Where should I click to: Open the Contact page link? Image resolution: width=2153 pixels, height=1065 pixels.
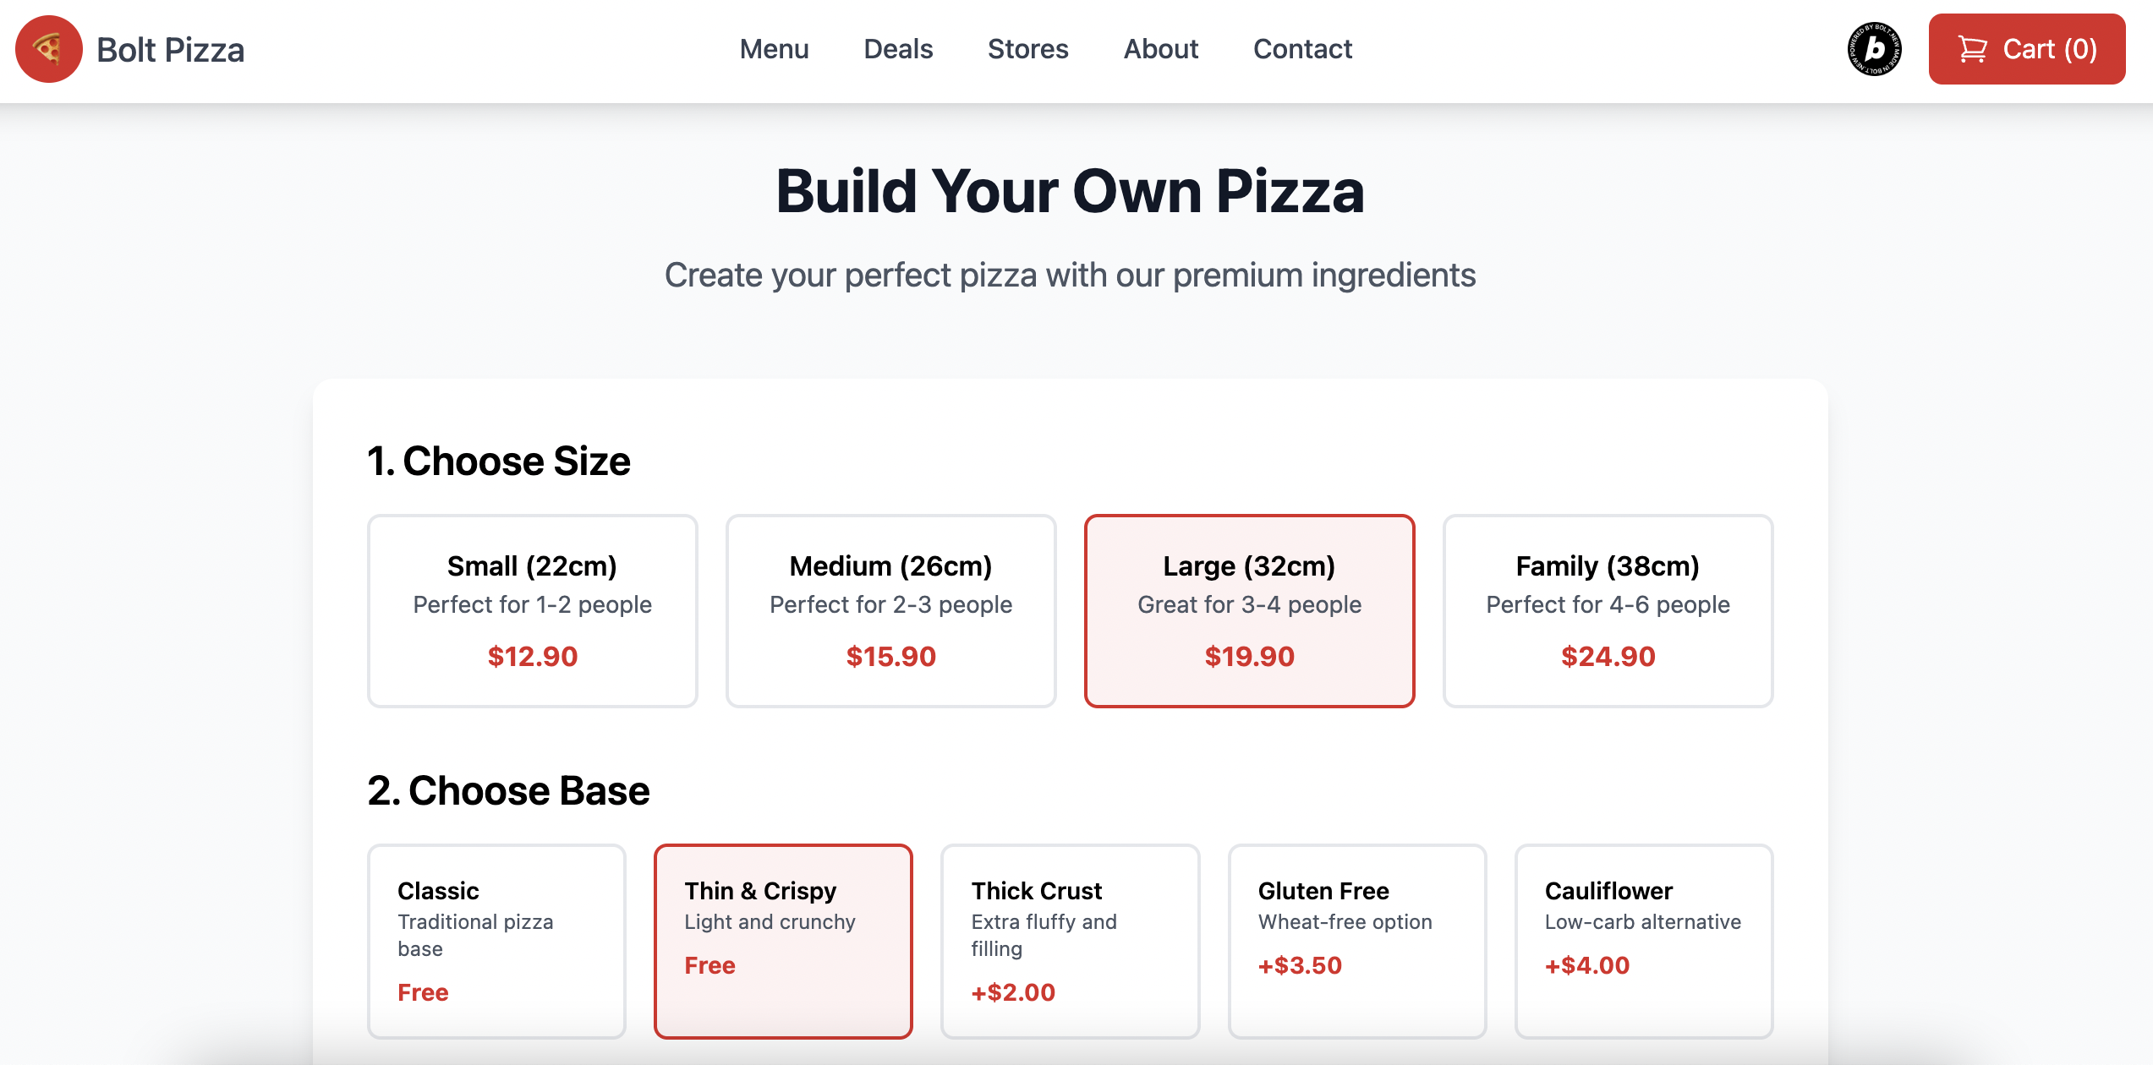(x=1302, y=49)
